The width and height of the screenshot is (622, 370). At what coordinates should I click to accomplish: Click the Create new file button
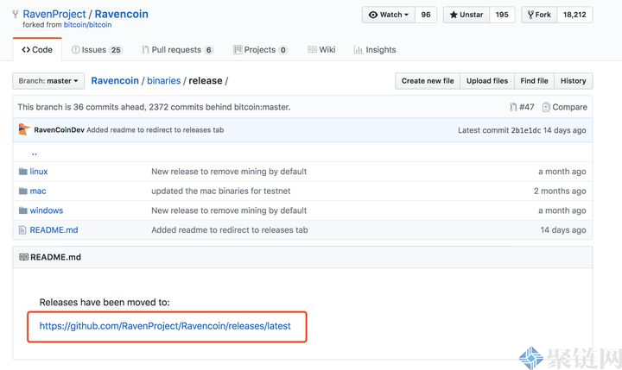click(x=428, y=81)
